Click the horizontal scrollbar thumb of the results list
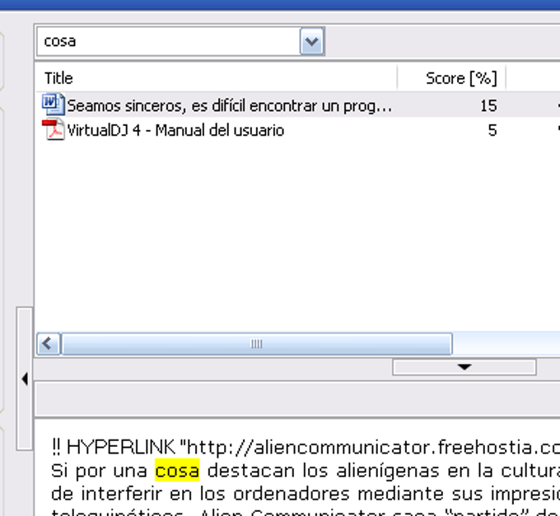 click(257, 344)
